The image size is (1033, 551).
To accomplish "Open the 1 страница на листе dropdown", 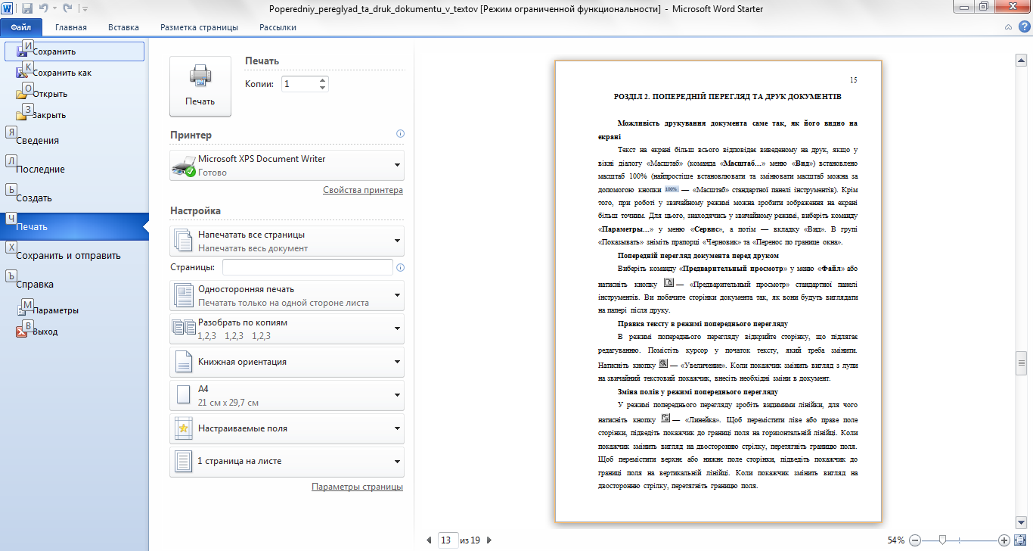I will point(287,461).
